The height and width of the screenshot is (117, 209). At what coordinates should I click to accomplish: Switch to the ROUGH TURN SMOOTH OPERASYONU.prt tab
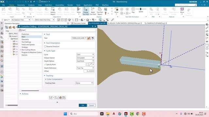pyautogui.click(x=125, y=23)
